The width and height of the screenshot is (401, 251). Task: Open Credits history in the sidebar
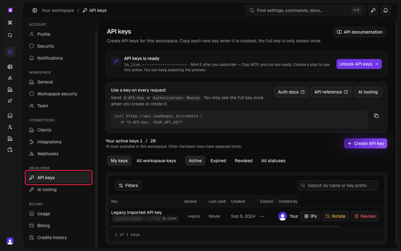[x=59, y=238]
